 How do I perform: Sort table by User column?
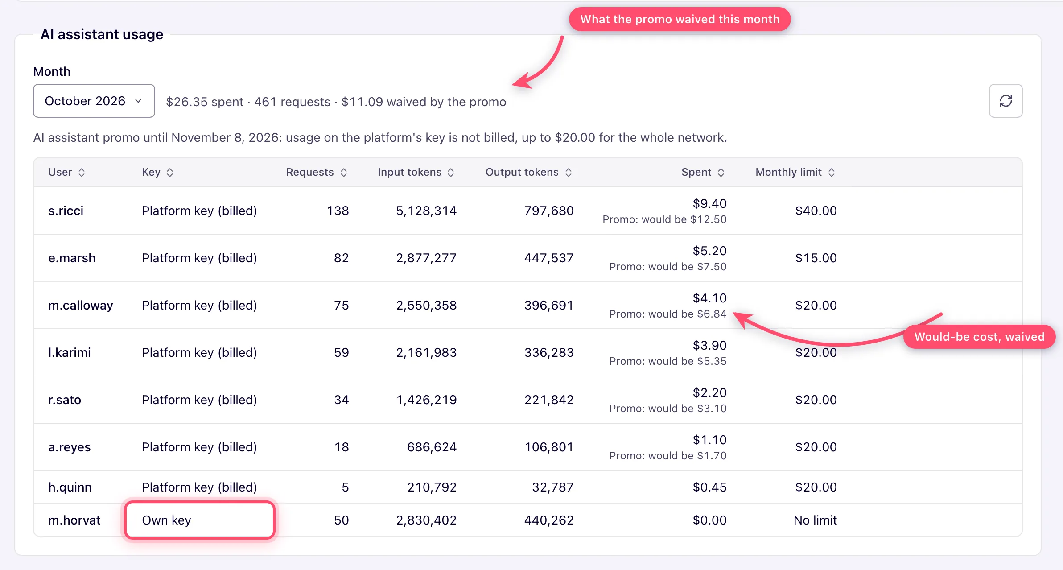point(66,172)
